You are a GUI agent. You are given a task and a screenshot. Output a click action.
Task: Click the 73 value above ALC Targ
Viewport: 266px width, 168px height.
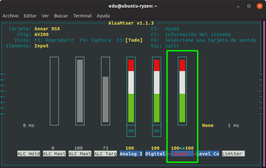106,148
